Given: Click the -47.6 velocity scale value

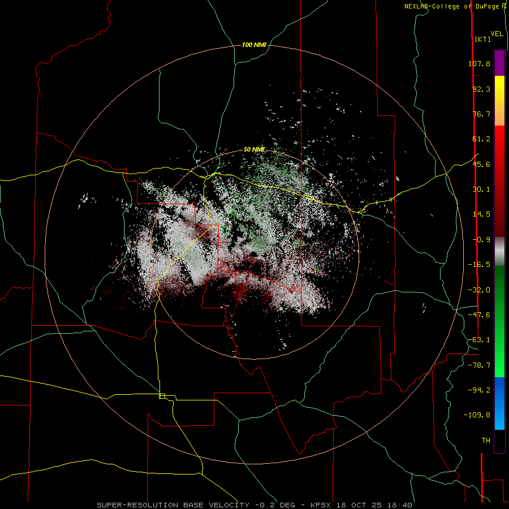Looking at the screenshot, I should click(x=479, y=315).
